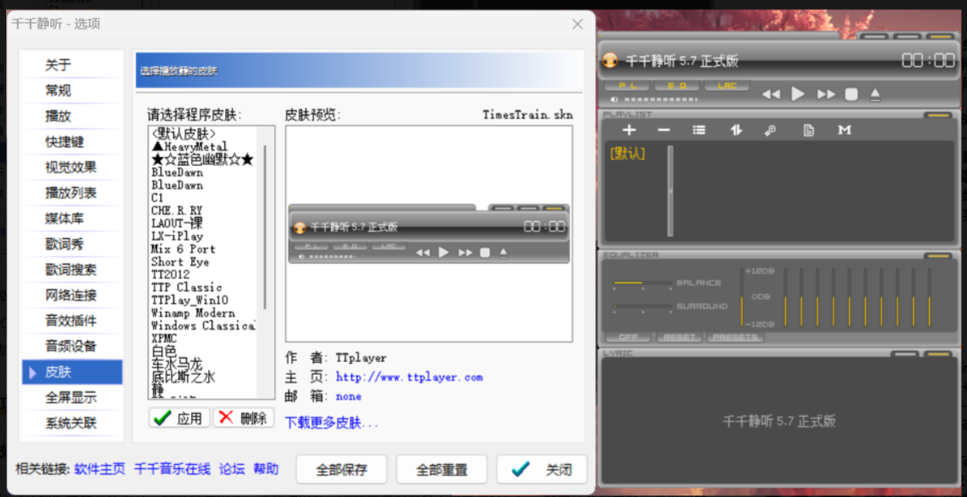Viewport: 967px width, 497px height.
Task: Click the Play button in the player window
Action: click(x=798, y=94)
